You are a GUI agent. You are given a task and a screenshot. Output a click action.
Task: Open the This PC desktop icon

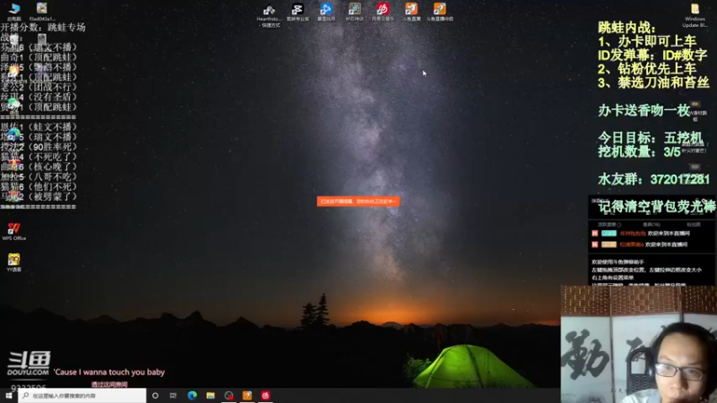coord(14,12)
